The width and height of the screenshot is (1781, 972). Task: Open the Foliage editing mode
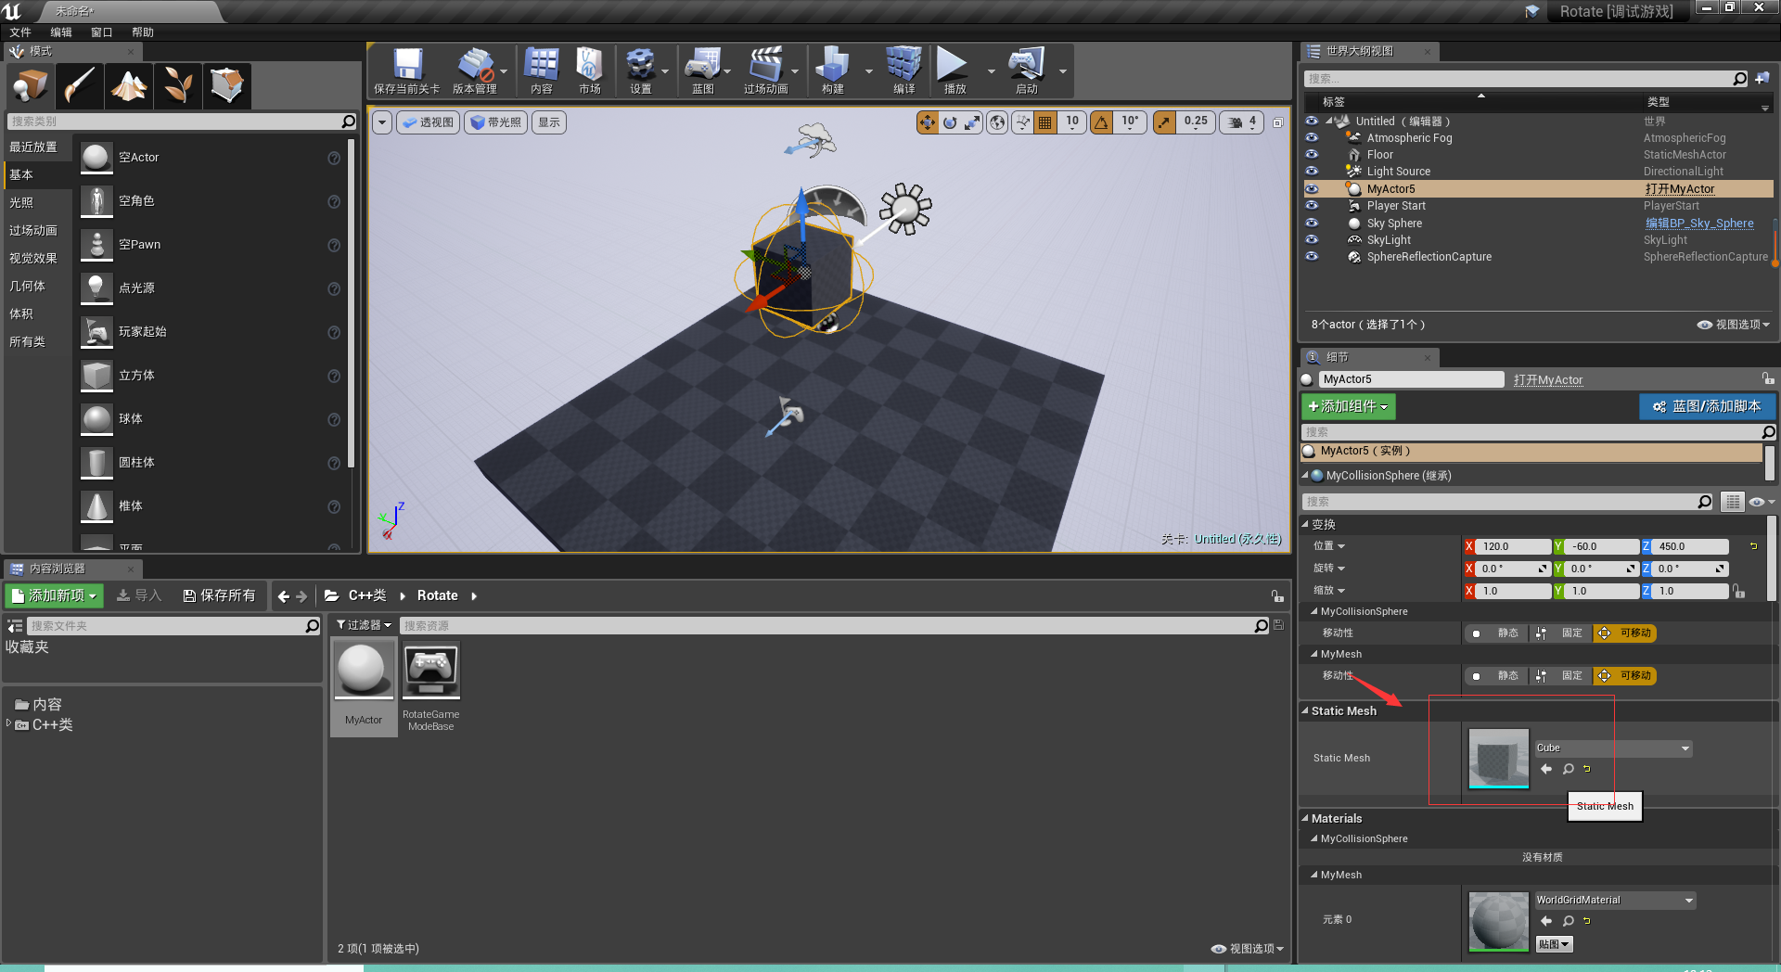click(x=177, y=85)
